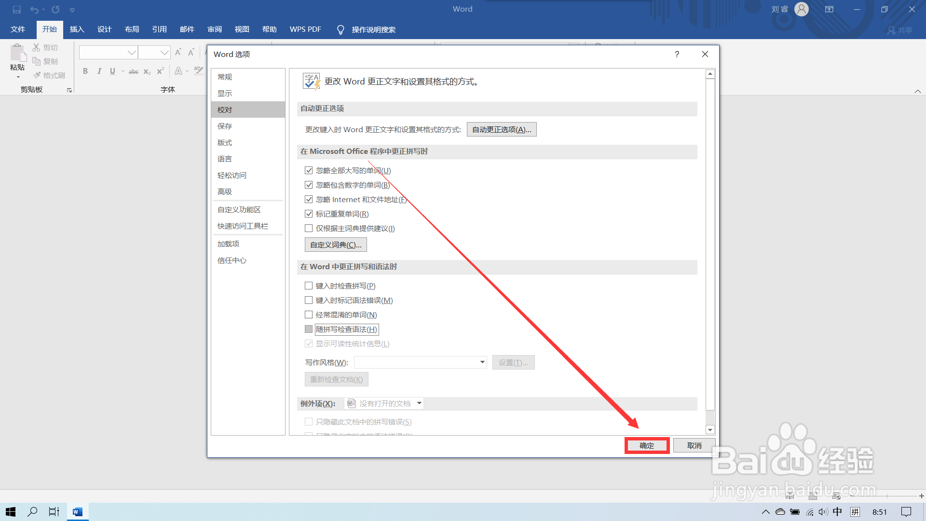Enable 仅根据主词典提供建议 checkbox
This screenshot has width=926, height=521.
(x=309, y=228)
